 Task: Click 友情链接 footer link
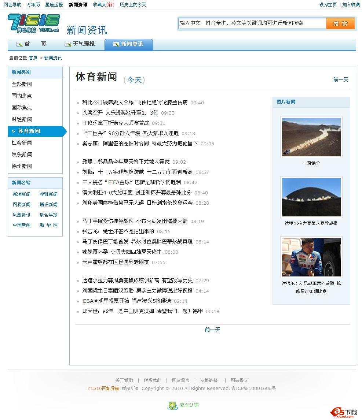tap(209, 380)
